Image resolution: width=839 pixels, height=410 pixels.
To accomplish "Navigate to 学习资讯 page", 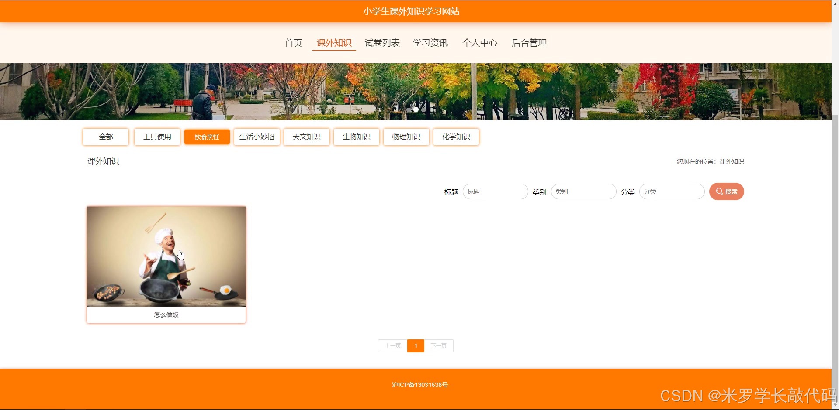I will point(430,43).
